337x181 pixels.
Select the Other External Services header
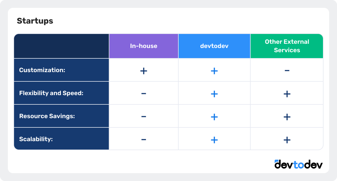287,46
